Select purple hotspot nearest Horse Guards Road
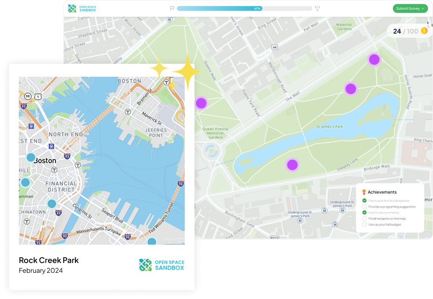 click(x=374, y=59)
